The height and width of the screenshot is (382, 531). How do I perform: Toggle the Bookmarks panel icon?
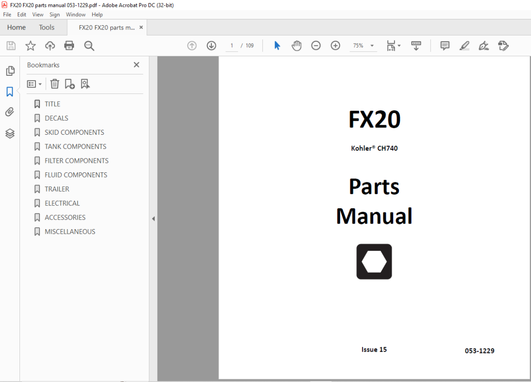click(10, 92)
